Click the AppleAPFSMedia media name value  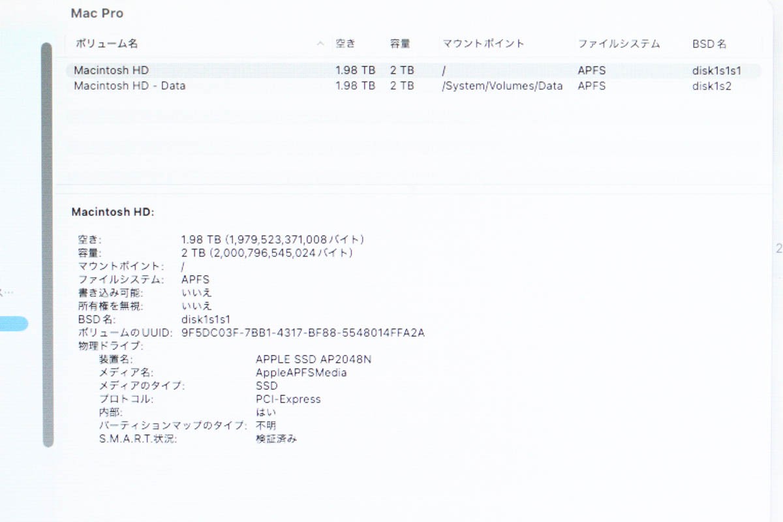[301, 373]
